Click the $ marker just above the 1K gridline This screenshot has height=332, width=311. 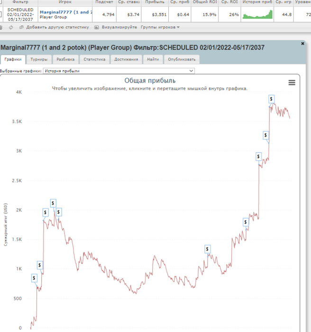pos(40,265)
